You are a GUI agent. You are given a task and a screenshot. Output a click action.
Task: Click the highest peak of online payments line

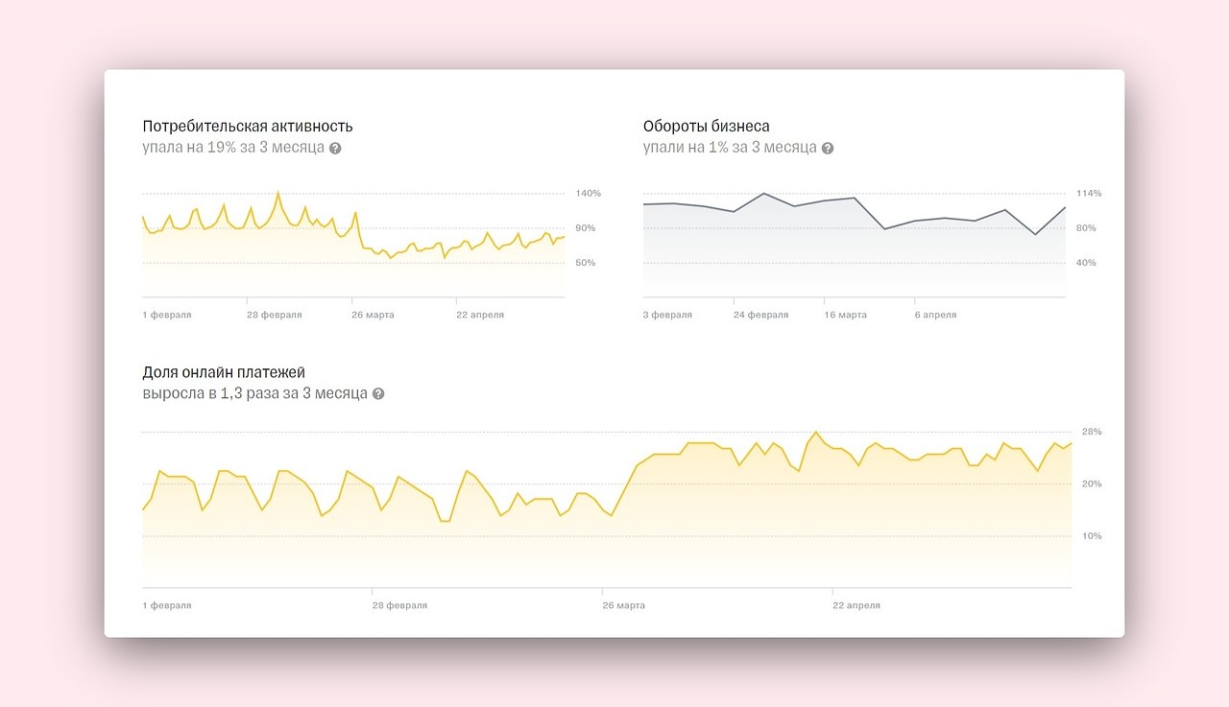tap(815, 433)
